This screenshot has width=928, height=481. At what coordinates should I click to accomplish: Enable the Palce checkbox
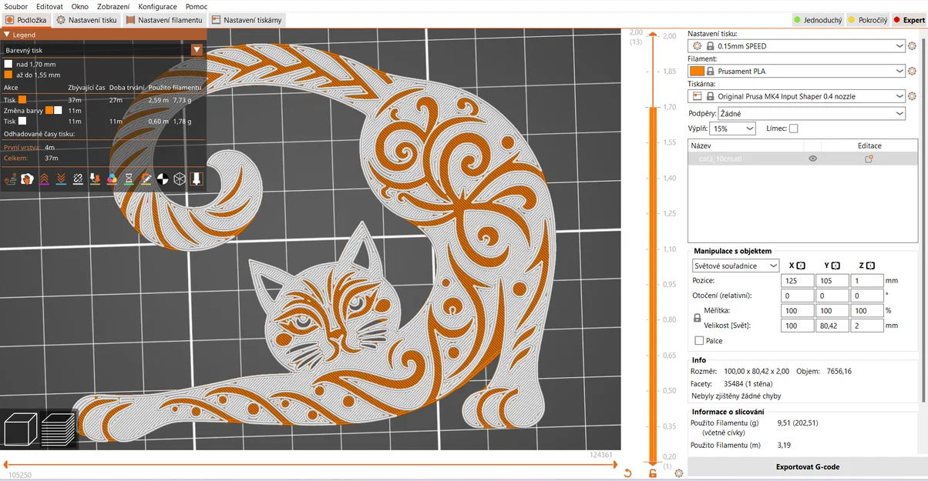(699, 340)
